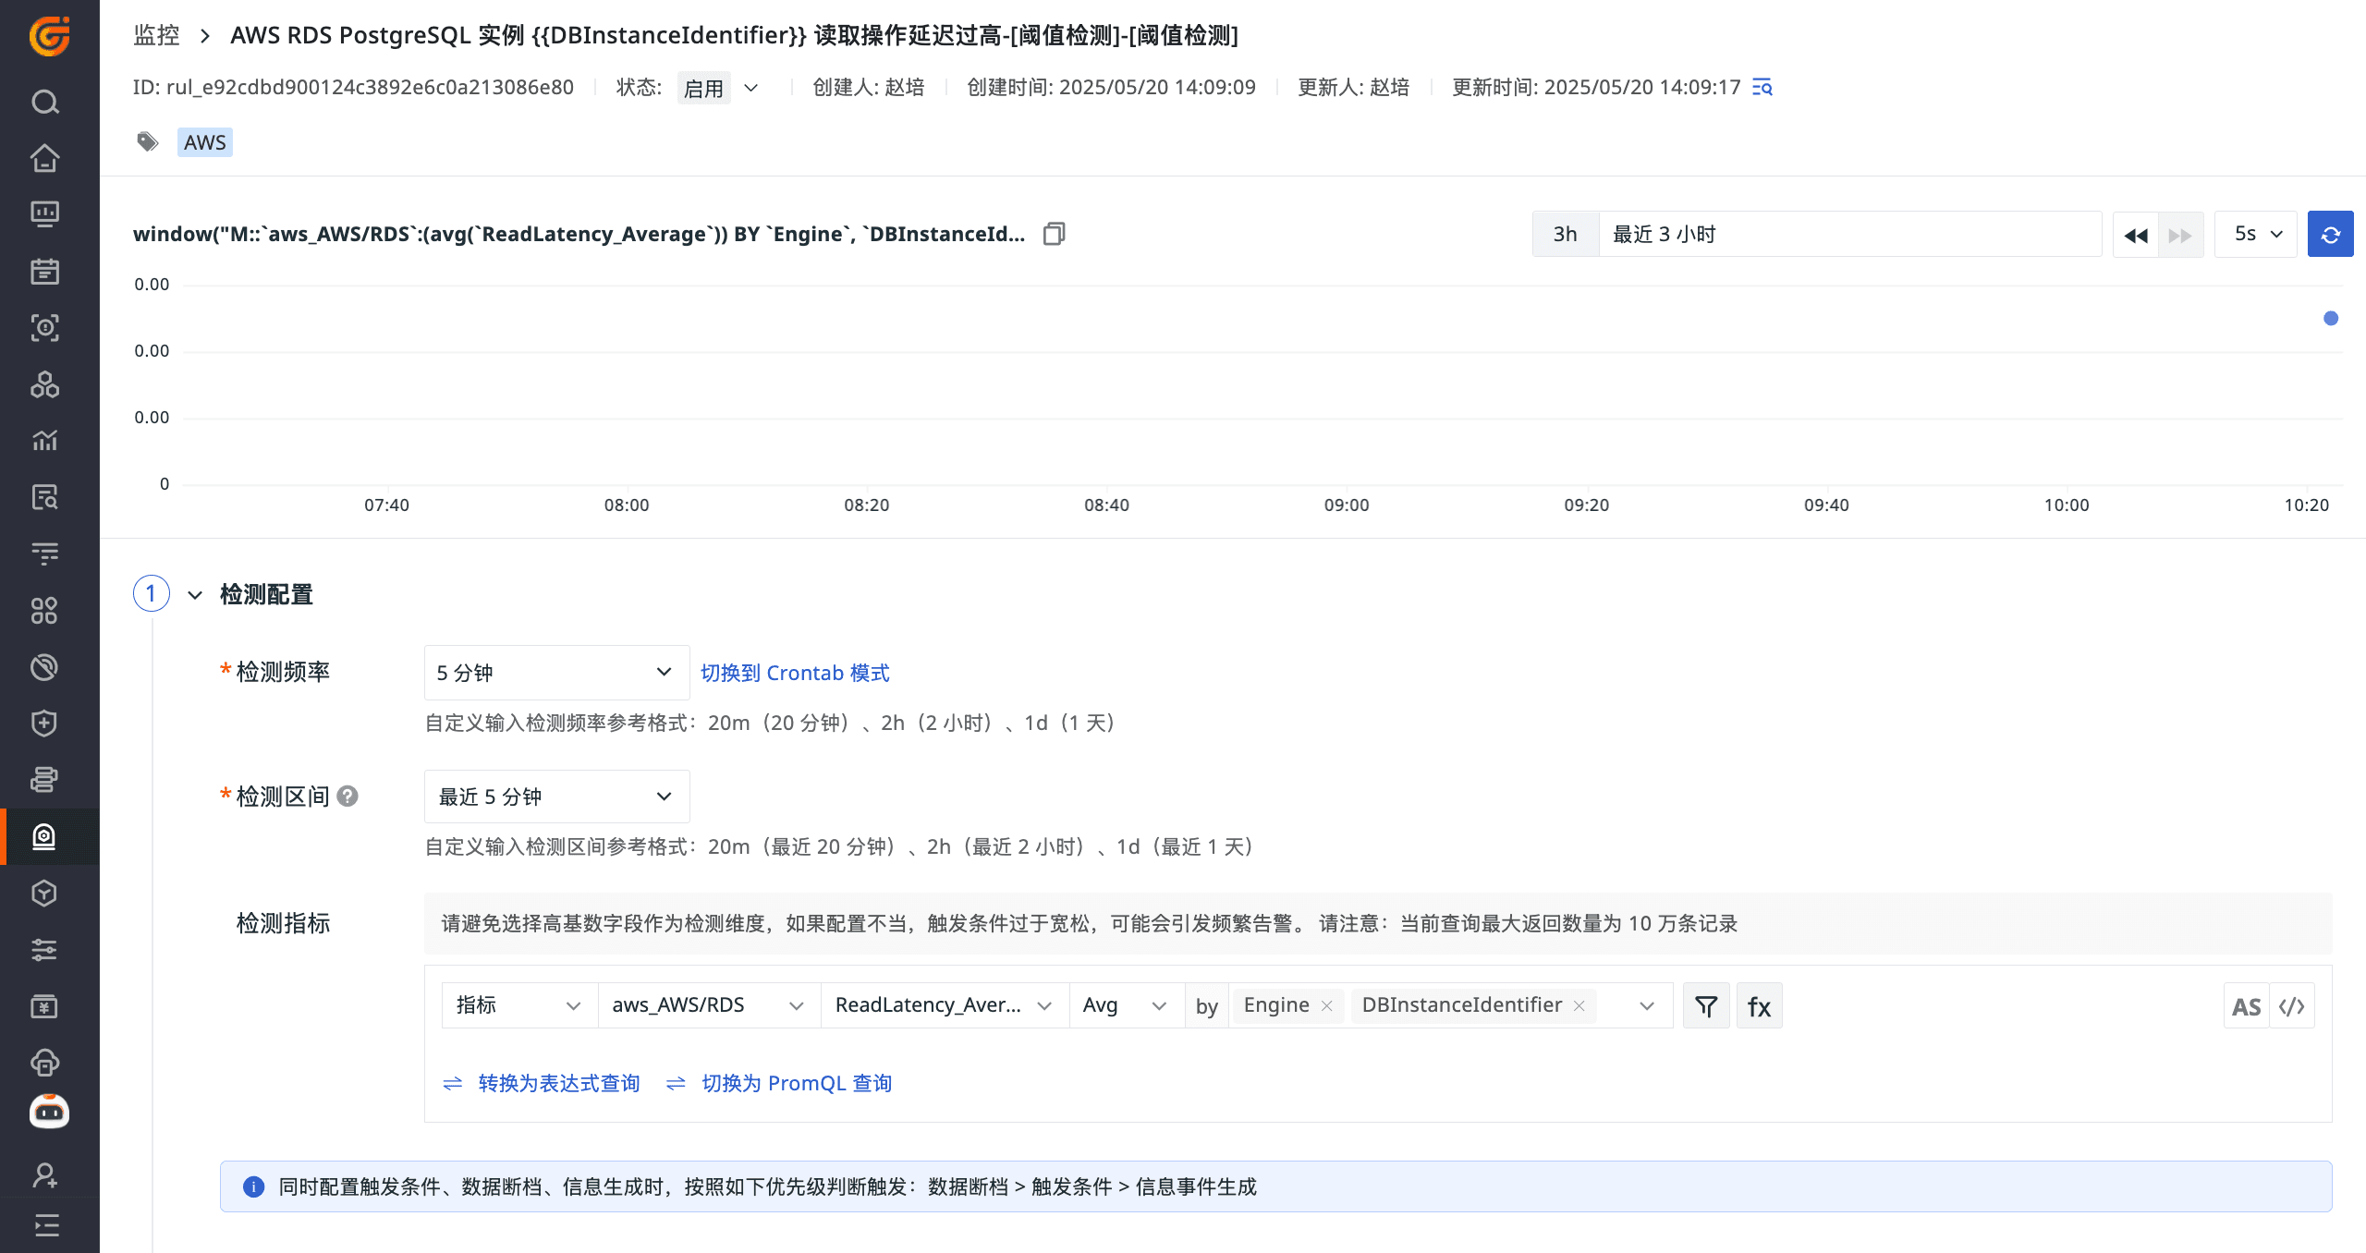Click 切换到 Crontab 模式 link
Viewport: 2366px width, 1253px height.
[795, 672]
